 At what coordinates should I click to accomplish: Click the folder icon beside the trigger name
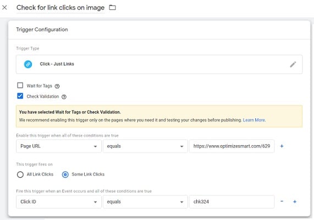point(112,8)
